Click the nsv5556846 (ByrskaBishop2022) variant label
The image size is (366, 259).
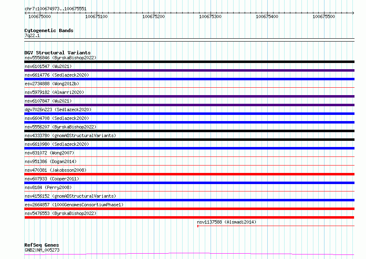coord(60,58)
